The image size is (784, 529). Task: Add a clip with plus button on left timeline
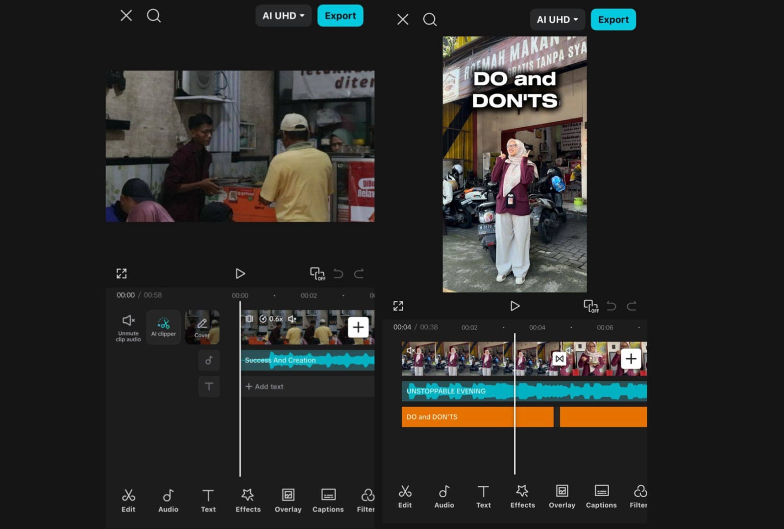point(358,327)
